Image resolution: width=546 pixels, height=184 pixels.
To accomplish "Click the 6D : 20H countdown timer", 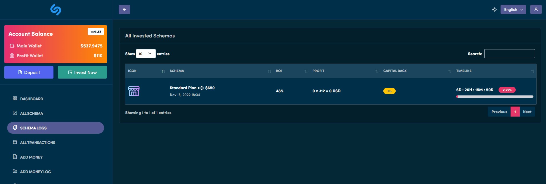I will (475, 90).
